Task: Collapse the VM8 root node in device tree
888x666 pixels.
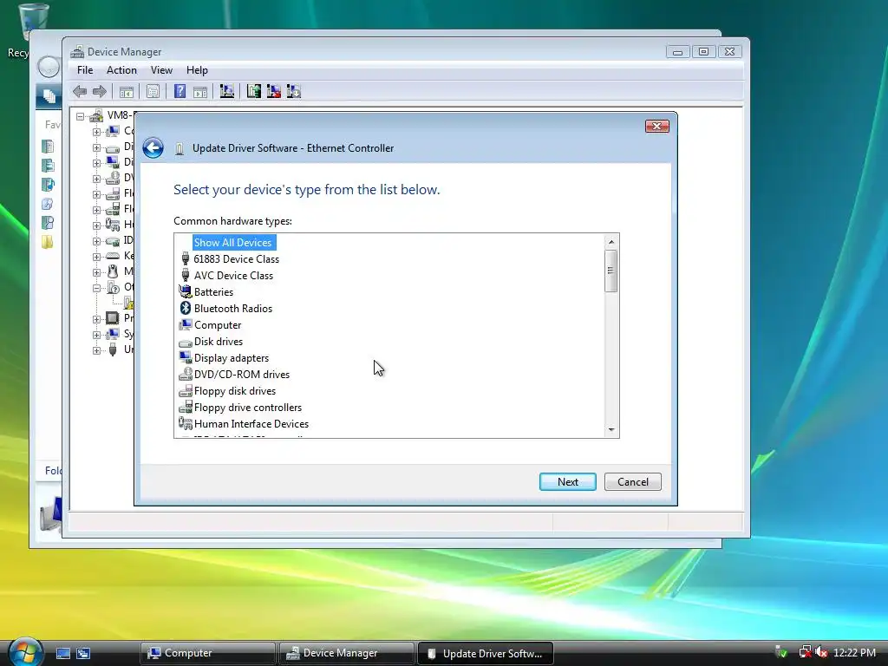Action: 81,116
